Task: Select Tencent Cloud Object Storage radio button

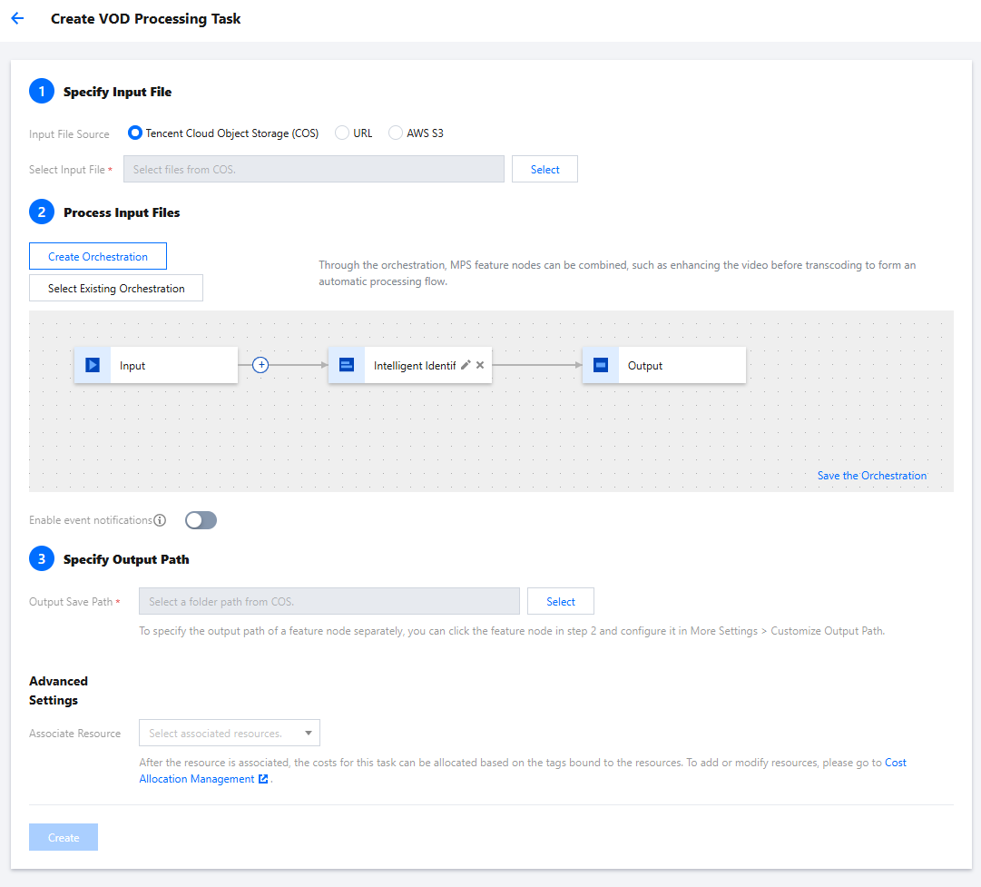Action: (135, 133)
